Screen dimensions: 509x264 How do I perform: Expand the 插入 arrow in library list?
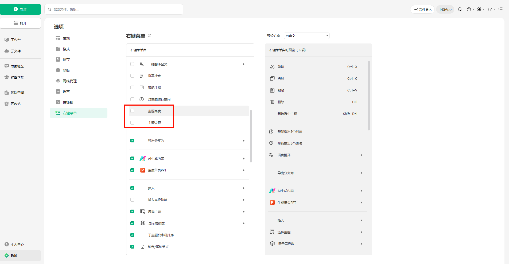click(x=244, y=188)
